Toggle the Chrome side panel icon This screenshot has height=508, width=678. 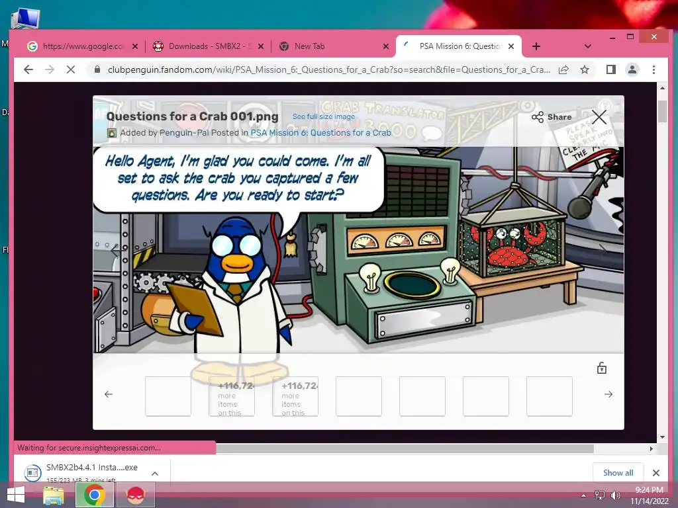pyautogui.click(x=611, y=69)
